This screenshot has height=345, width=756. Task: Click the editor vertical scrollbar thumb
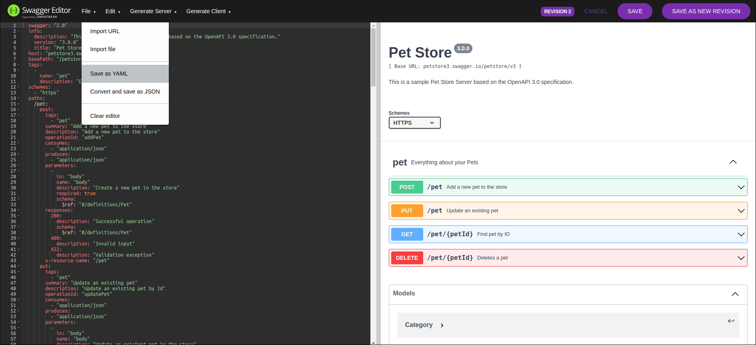373,56
